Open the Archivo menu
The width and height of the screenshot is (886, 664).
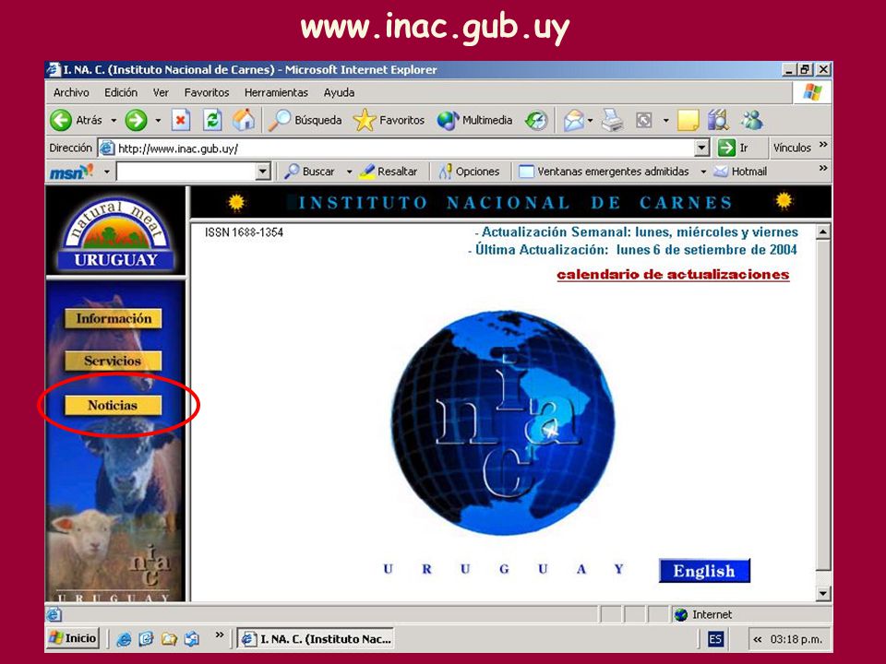[x=71, y=92]
